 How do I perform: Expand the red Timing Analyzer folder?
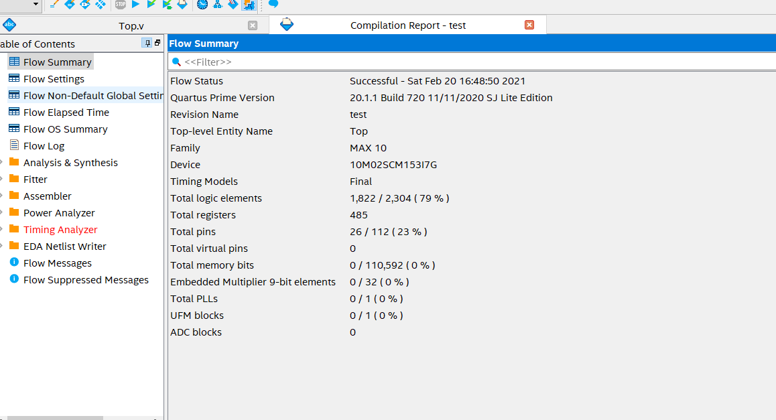pos(3,230)
